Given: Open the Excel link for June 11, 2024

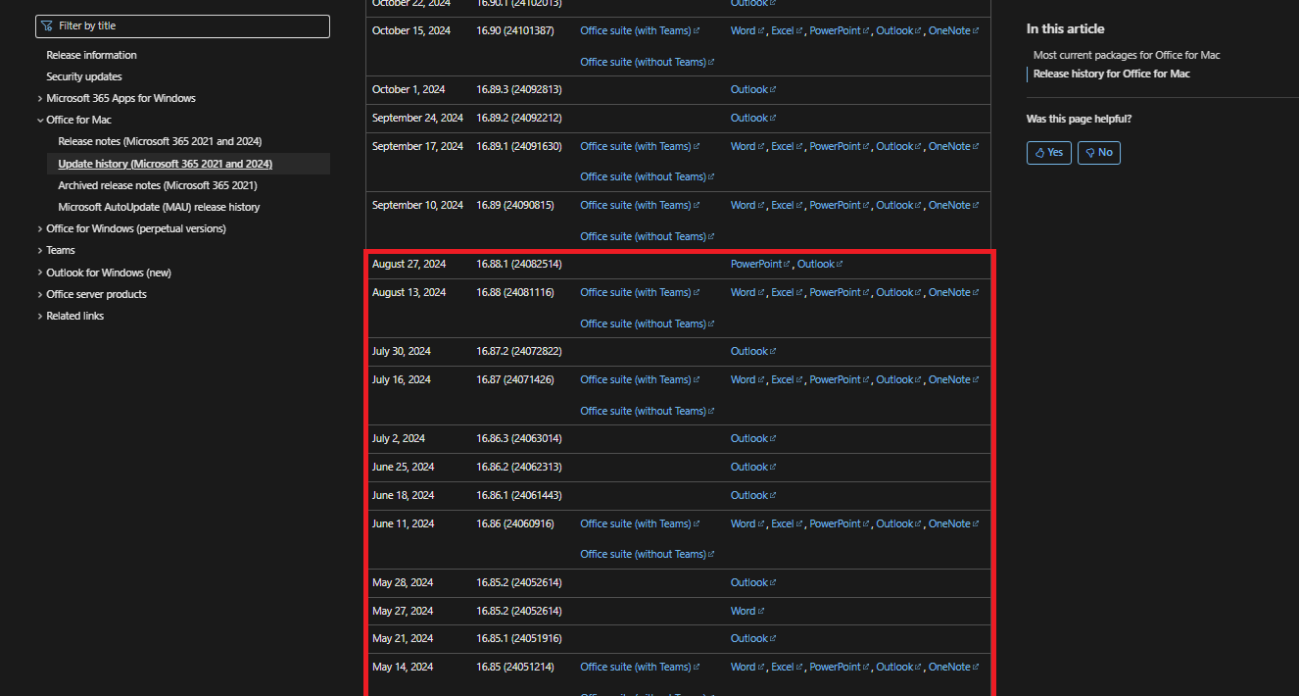Looking at the screenshot, I should point(787,523).
